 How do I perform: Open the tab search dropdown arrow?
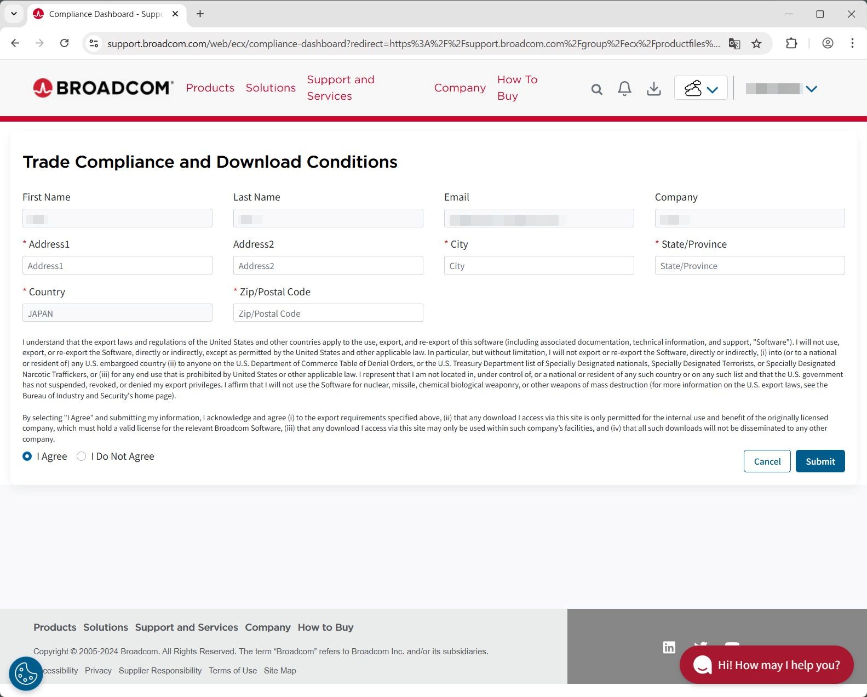(x=14, y=14)
